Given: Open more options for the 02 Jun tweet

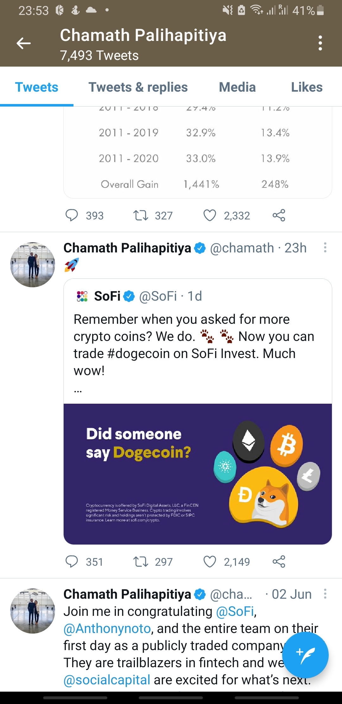Looking at the screenshot, I should point(325,594).
